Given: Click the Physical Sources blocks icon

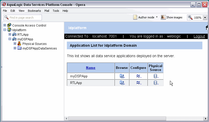Looking at the screenshot, I should (x=19, y=43).
